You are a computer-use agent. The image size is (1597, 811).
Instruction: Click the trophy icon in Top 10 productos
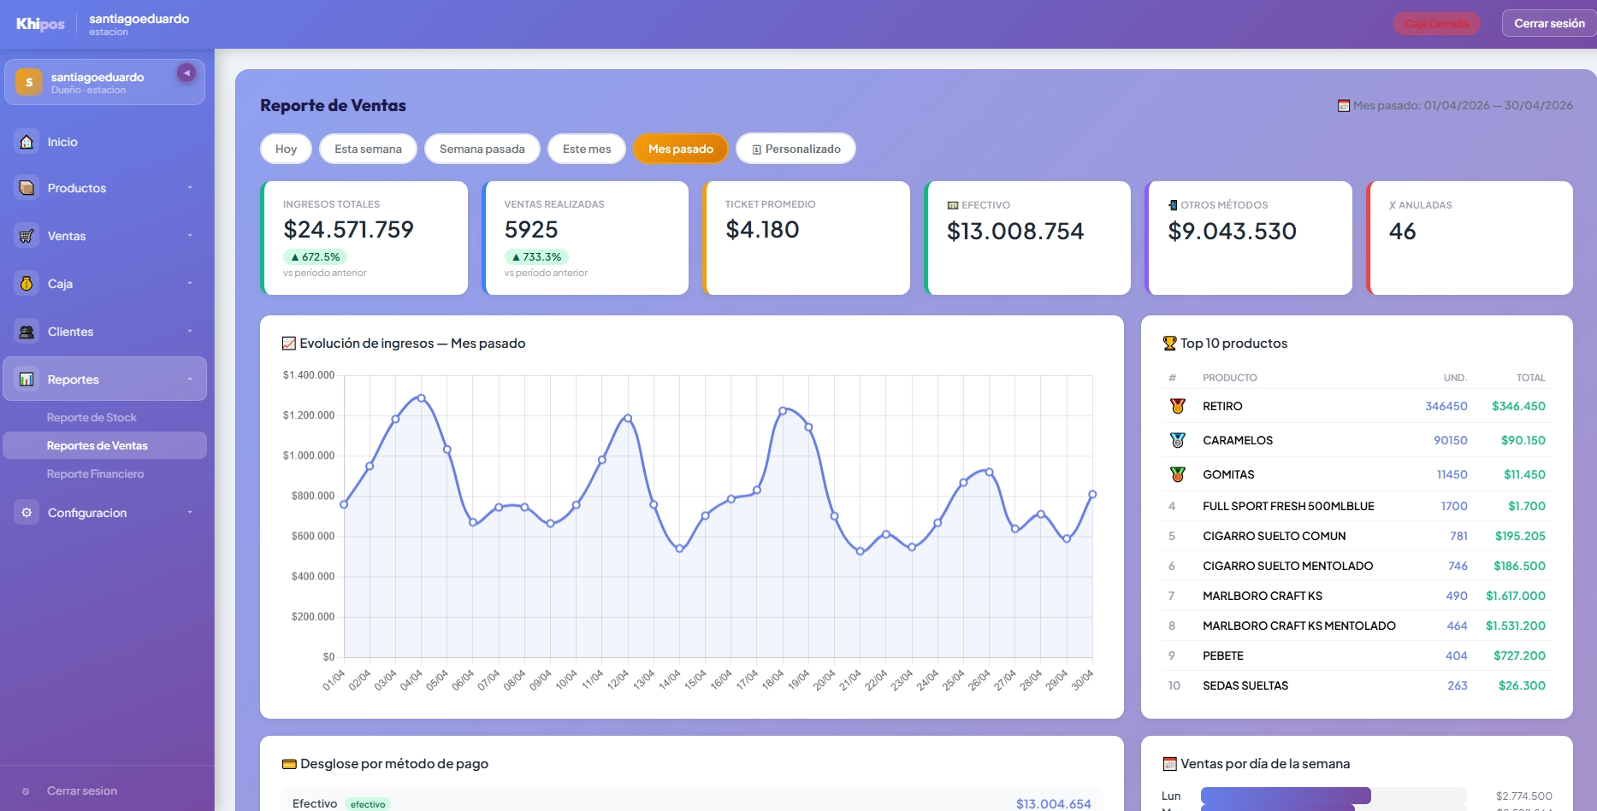(1170, 344)
